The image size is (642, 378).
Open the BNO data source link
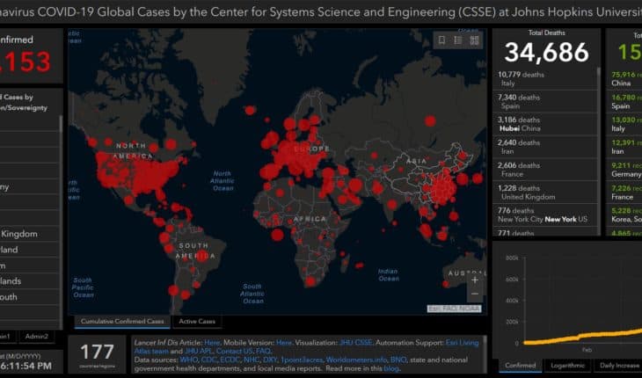pyautogui.click(x=398, y=360)
